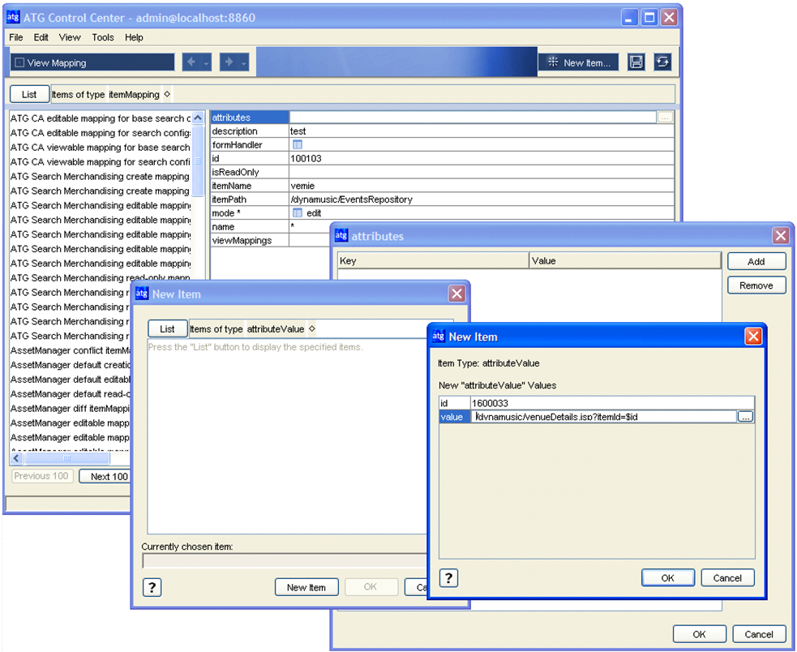Click the value input field in New Item
Viewport: 797px width, 652px height.
pyautogui.click(x=604, y=417)
